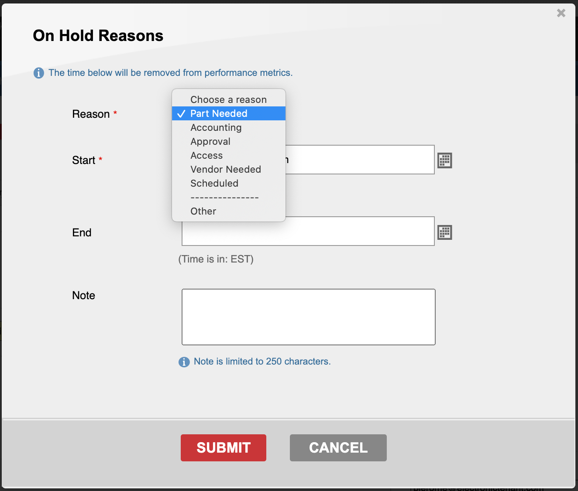Screen dimensions: 578x491
Task: Cancel the on hold dialog
Action: [338, 447]
